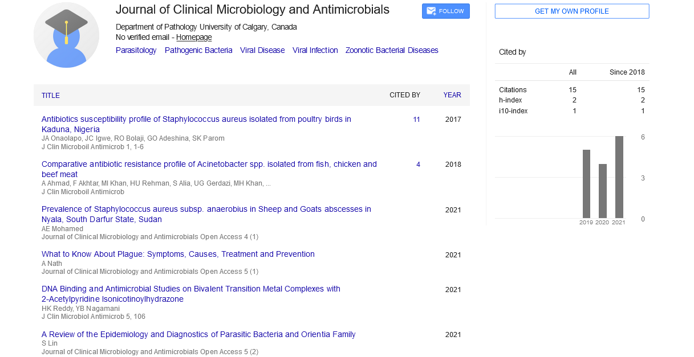The height and width of the screenshot is (357, 694).
Task: View the 4 citations count link
Action: pyautogui.click(x=418, y=165)
